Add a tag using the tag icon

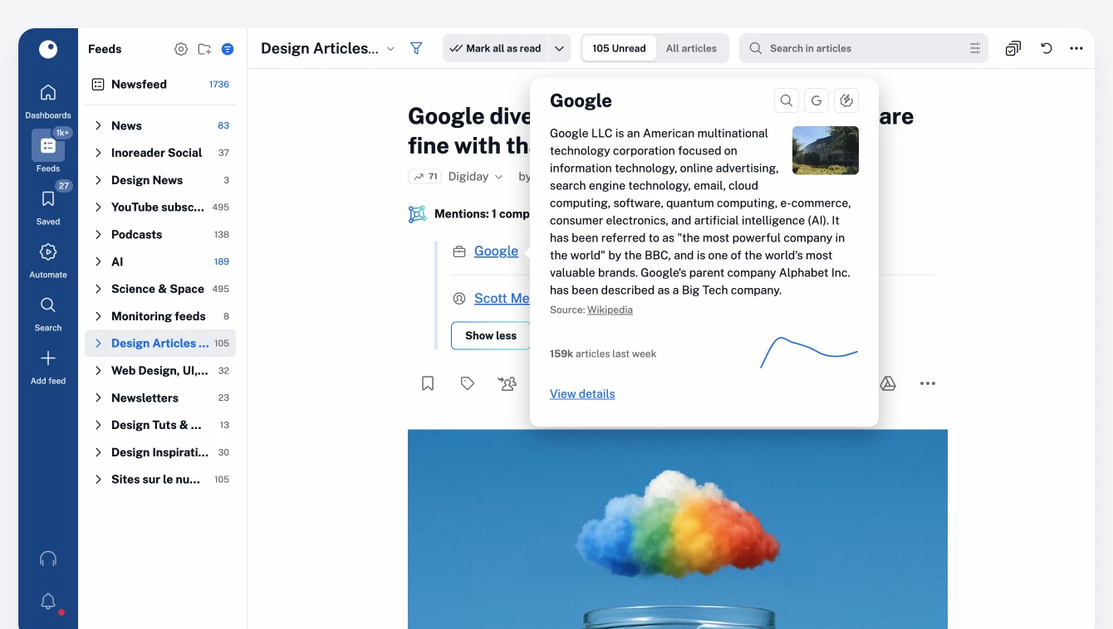click(x=468, y=383)
